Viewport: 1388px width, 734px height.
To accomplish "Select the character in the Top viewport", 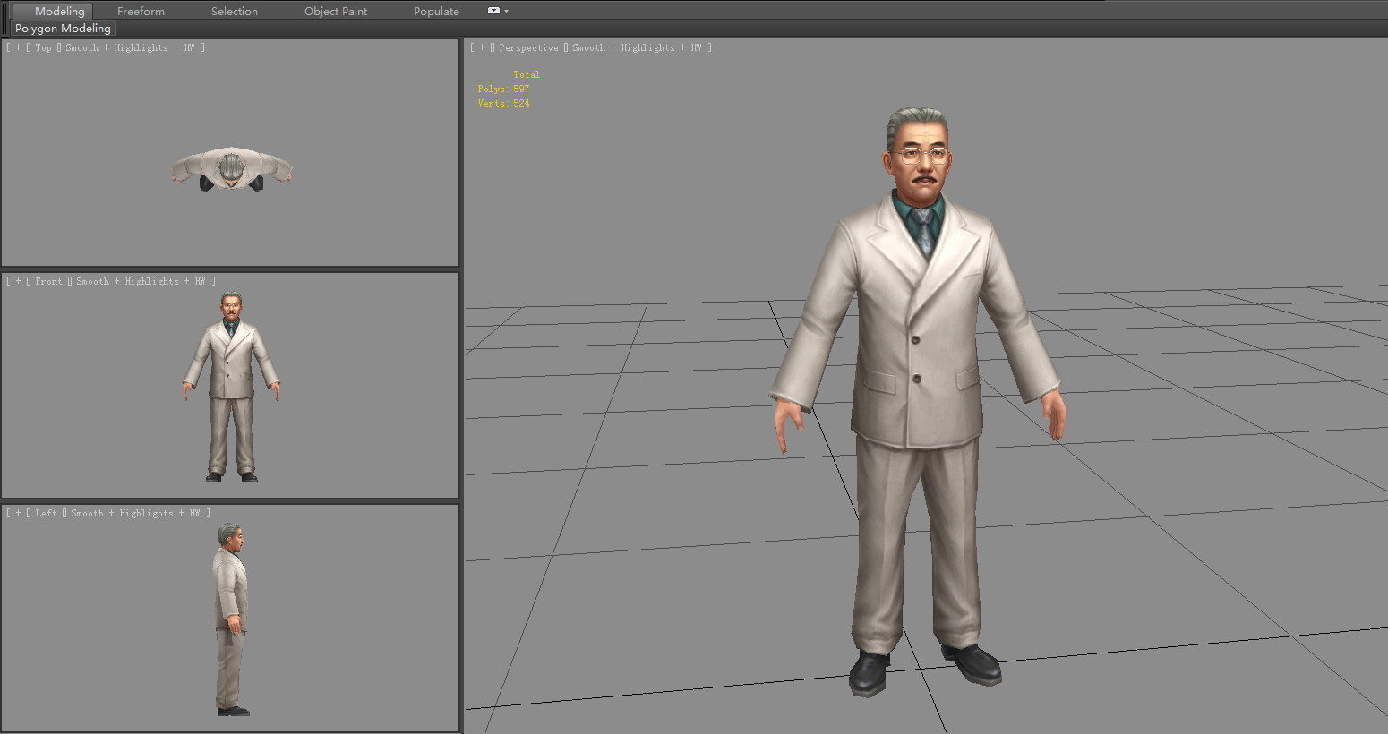I will coord(231,170).
